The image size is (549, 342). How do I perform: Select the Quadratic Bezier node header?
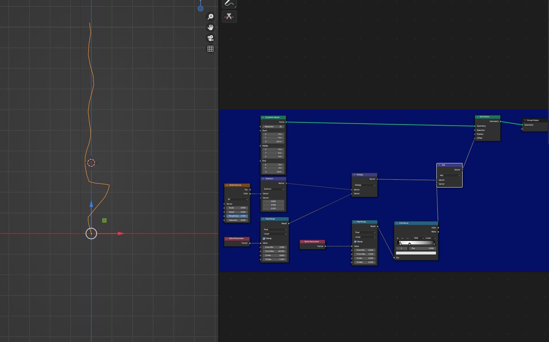tap(273, 117)
